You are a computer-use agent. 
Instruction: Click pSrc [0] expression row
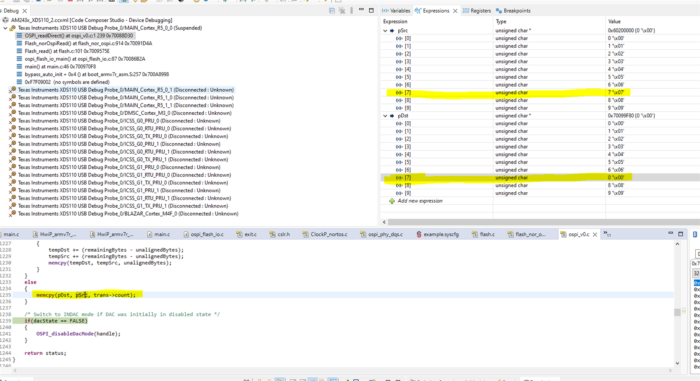point(540,39)
